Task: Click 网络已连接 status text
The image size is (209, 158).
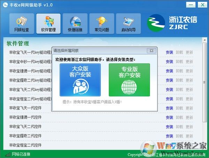Action: pyautogui.click(x=21, y=154)
